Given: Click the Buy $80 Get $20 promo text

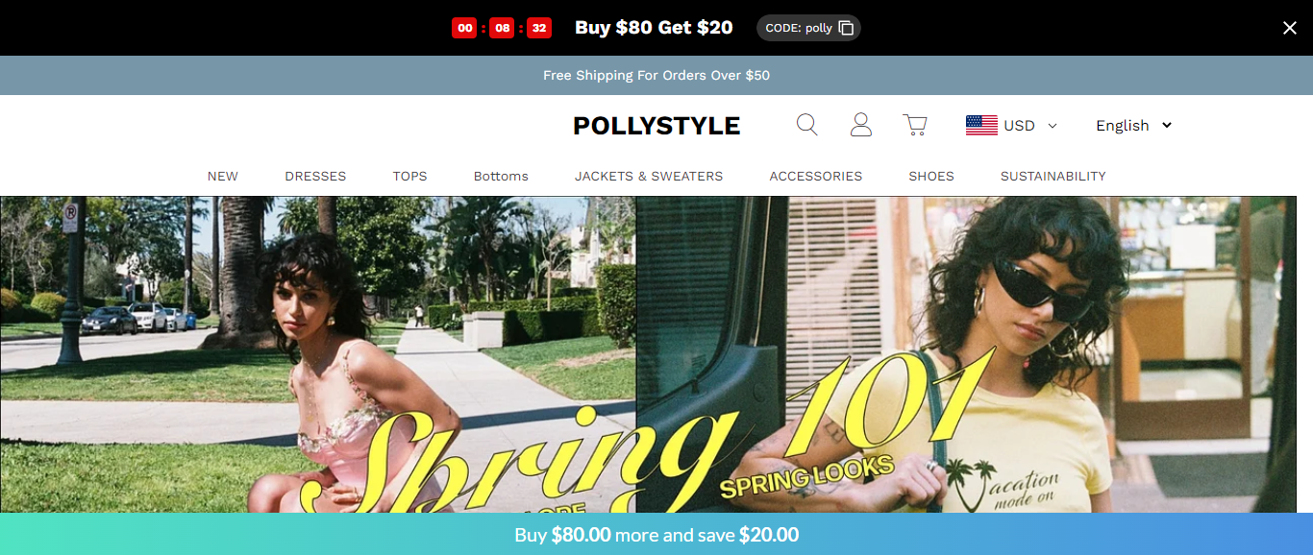Looking at the screenshot, I should click(654, 28).
